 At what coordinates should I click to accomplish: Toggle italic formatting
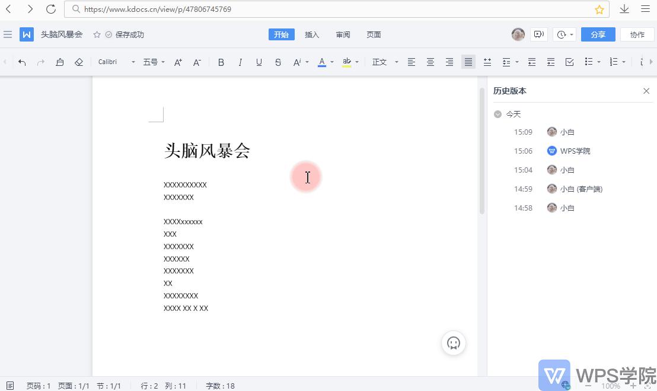coord(240,62)
